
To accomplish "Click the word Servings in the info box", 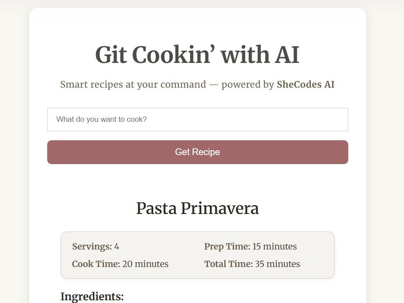I will [x=90, y=246].
